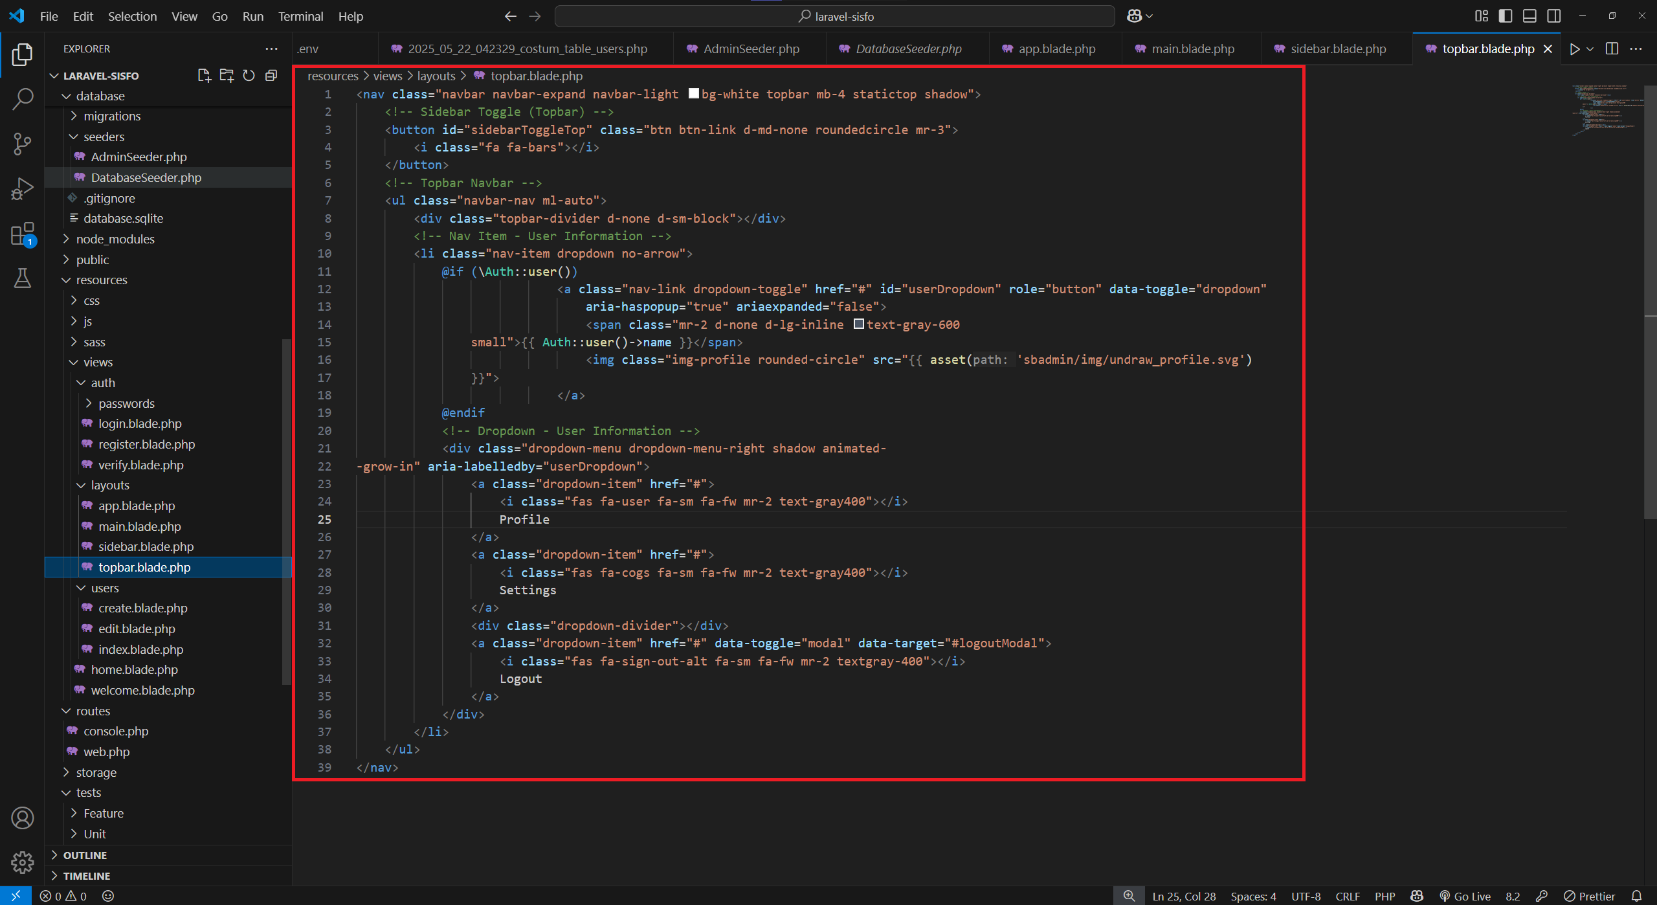Run the PHP file with the play button
1657x905 pixels.
click(1575, 49)
